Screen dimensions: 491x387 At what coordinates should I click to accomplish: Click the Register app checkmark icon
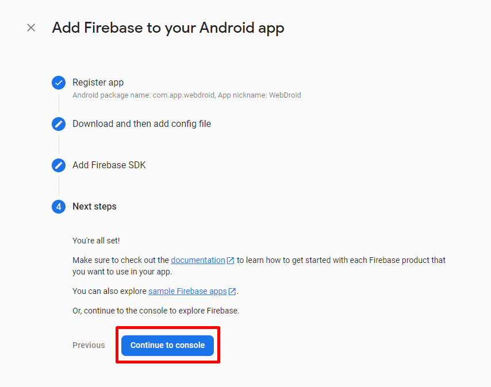tap(59, 83)
